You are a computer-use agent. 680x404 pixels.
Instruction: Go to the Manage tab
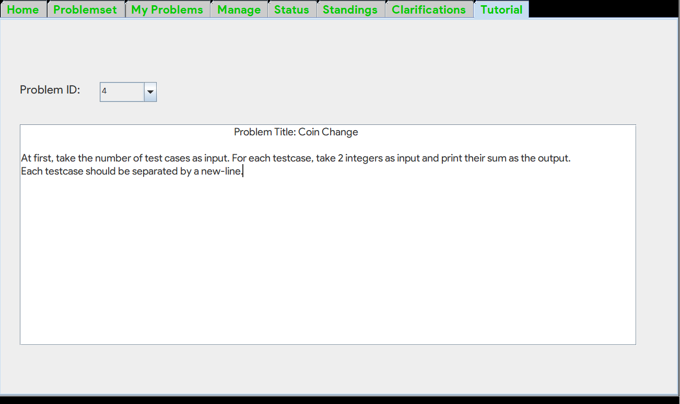coord(239,9)
